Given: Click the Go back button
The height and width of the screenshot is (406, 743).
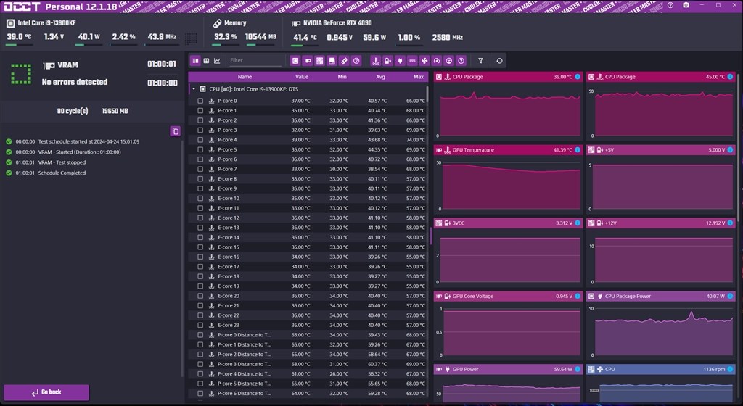Looking at the screenshot, I should [46, 392].
